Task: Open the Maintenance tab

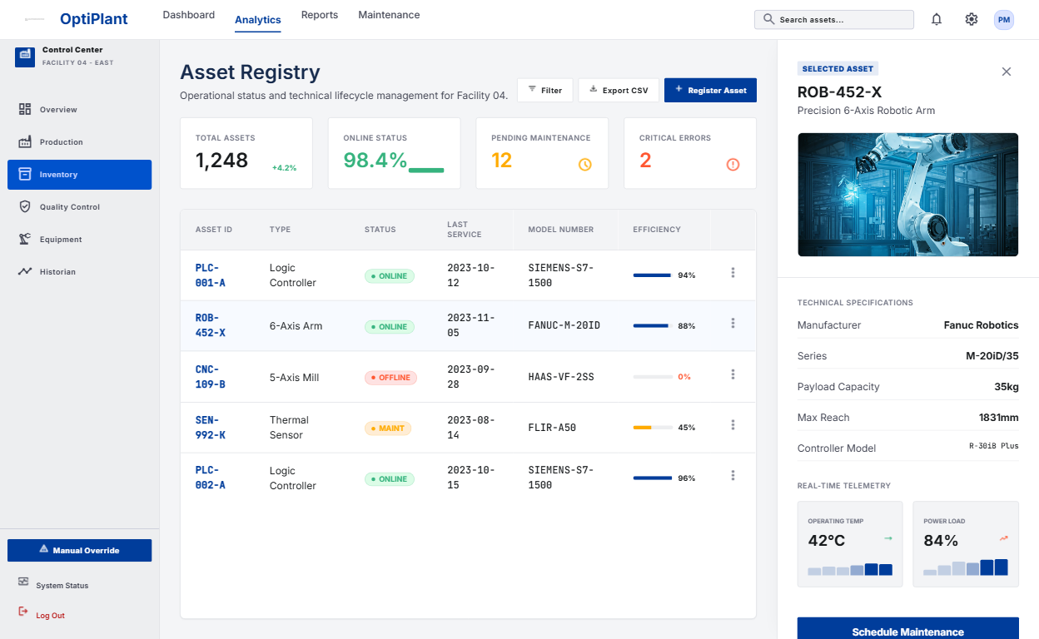Action: [389, 15]
